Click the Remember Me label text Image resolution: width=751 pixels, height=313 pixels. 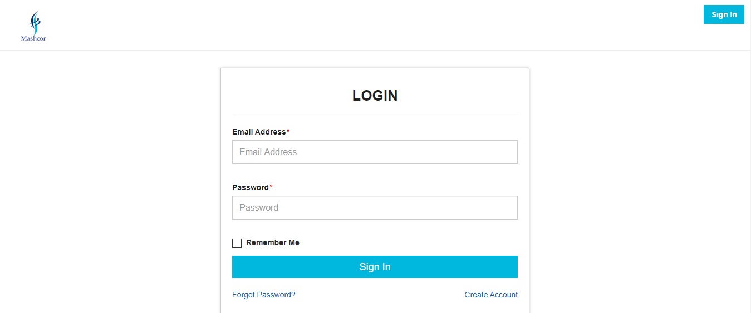coord(273,242)
